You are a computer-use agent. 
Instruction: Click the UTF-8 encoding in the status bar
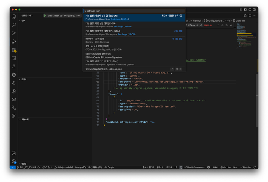pyautogui.click(x=169, y=168)
